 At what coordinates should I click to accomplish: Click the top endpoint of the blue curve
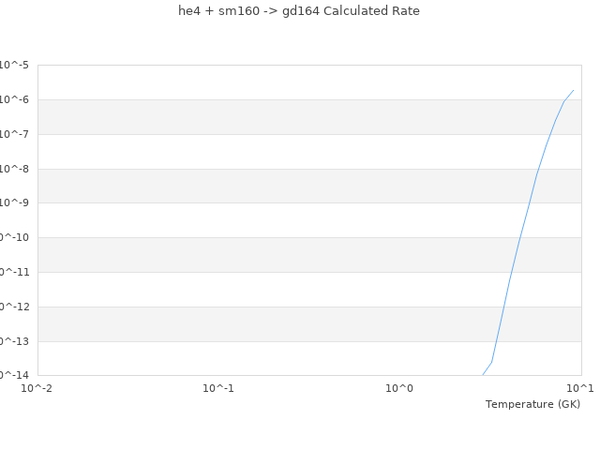[573, 91]
